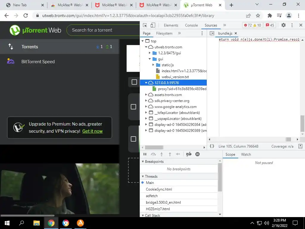Open the Torrents sidebar item

60,47
